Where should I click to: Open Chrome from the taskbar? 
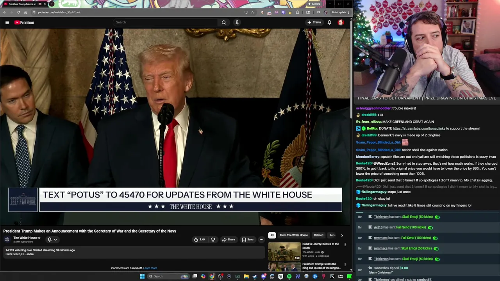(212, 276)
